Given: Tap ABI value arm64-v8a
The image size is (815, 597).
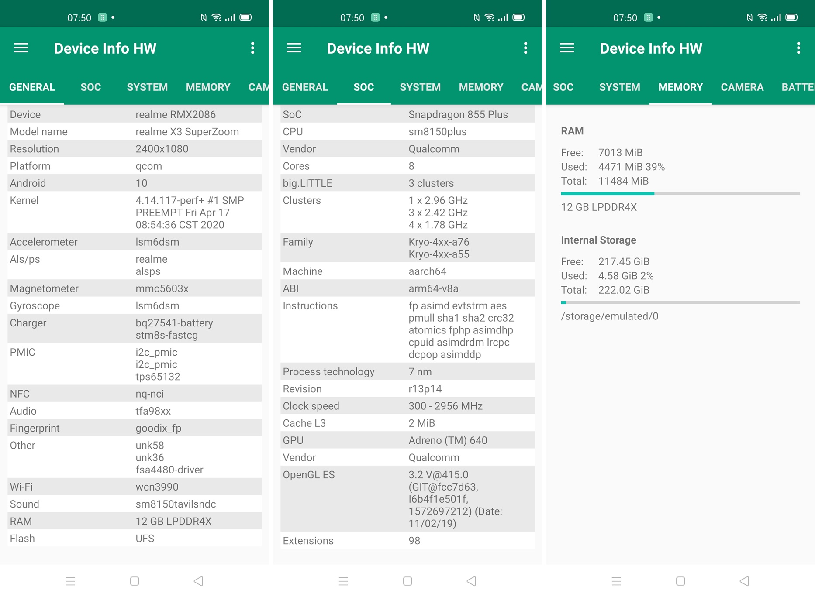Looking at the screenshot, I should coord(433,288).
